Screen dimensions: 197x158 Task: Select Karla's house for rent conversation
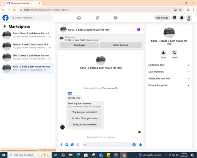pyautogui.click(x=28, y=68)
